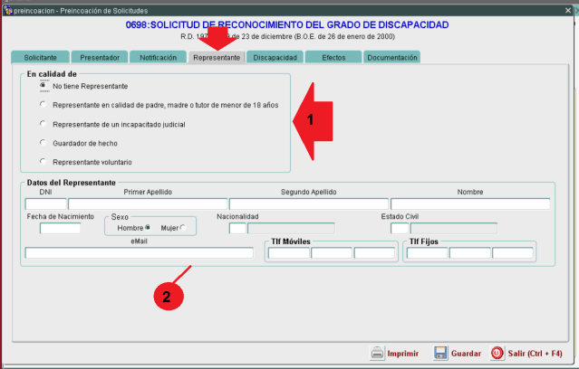
Task: Click the Imprimir button label
Action: [403, 354]
